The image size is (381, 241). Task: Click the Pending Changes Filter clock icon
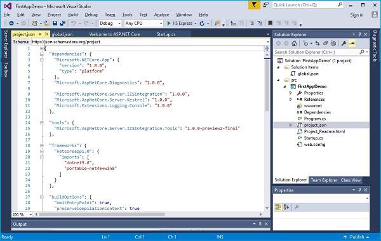(x=305, y=43)
